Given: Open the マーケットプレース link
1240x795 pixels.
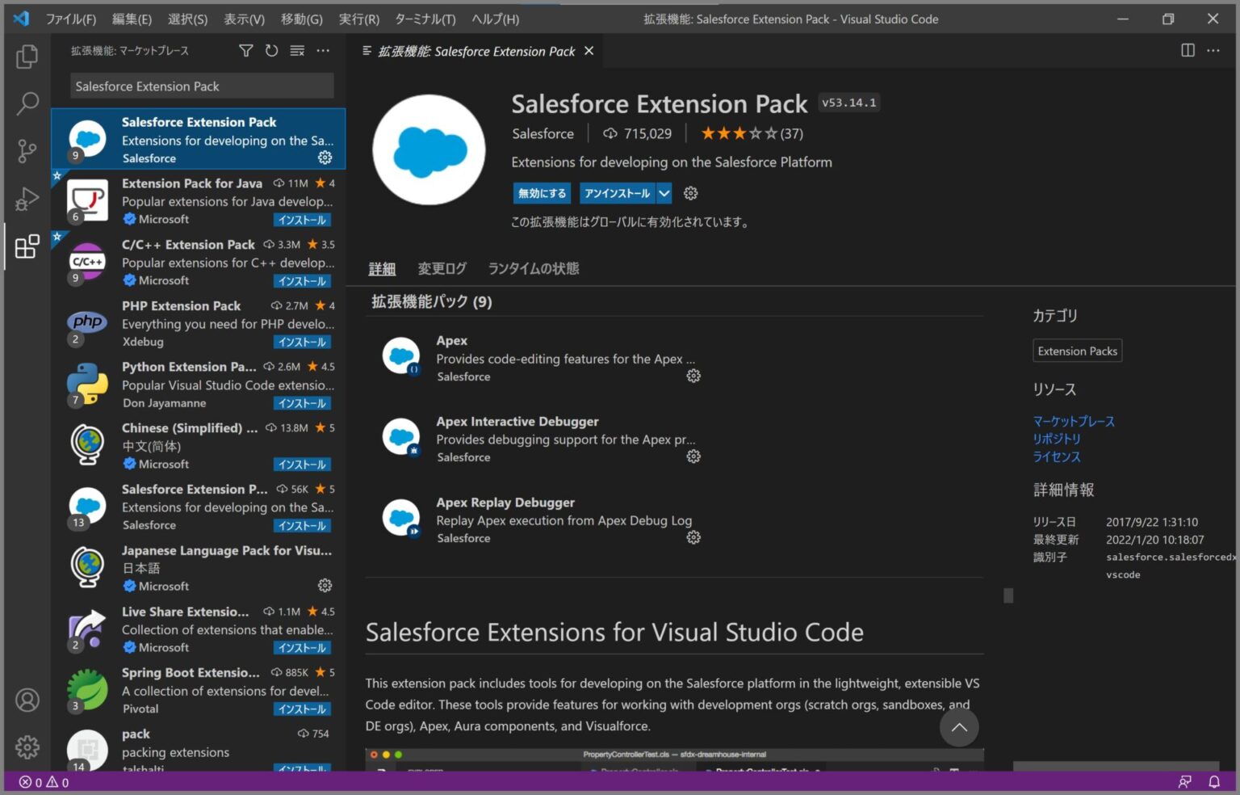Looking at the screenshot, I should [x=1074, y=421].
